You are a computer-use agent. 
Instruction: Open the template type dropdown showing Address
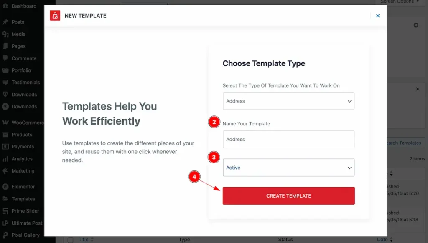click(x=288, y=101)
